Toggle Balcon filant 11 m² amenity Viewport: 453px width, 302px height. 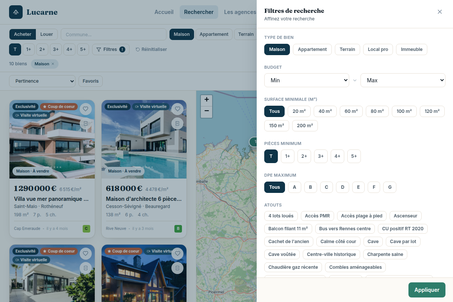pos(288,229)
